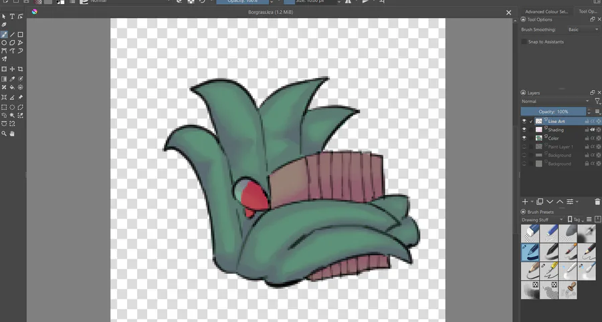Select the Elliptical Selection tool
This screenshot has height=322, width=602.
[12, 108]
